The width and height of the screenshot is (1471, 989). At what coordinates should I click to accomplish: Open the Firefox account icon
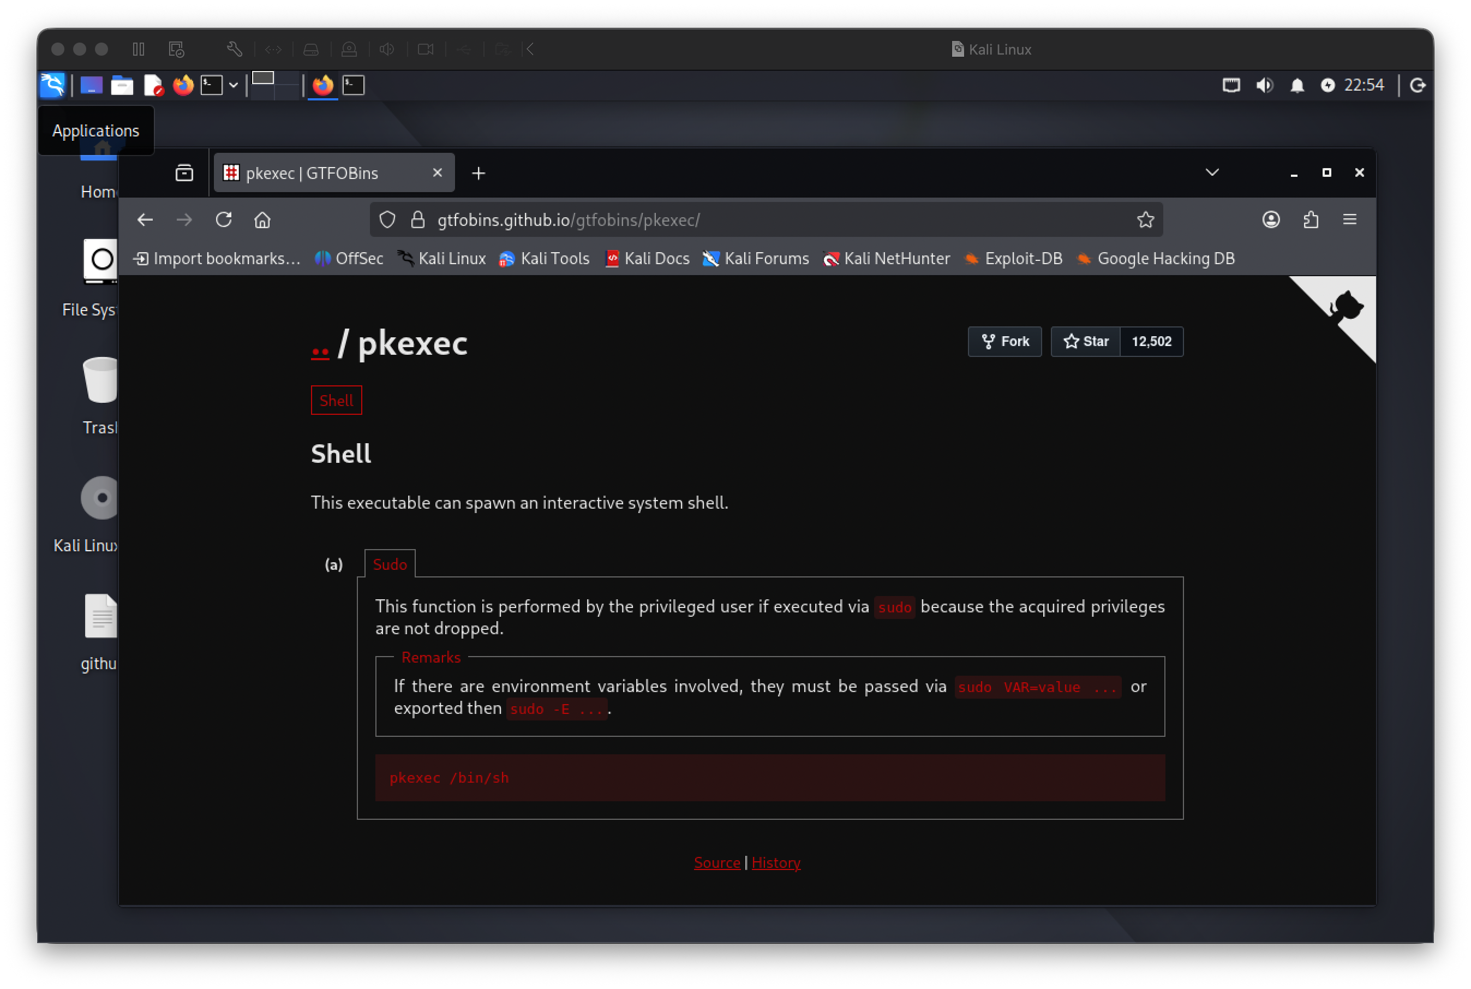coord(1271,219)
